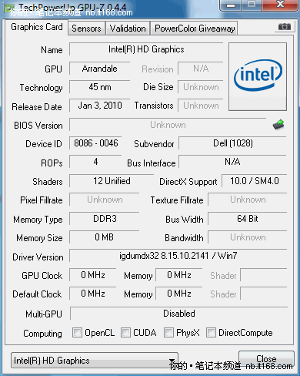Click the Close button
The height and width of the screenshot is (376, 300).
[266, 358]
